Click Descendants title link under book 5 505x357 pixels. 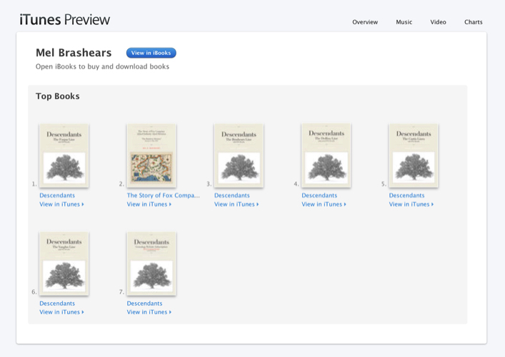coord(406,195)
